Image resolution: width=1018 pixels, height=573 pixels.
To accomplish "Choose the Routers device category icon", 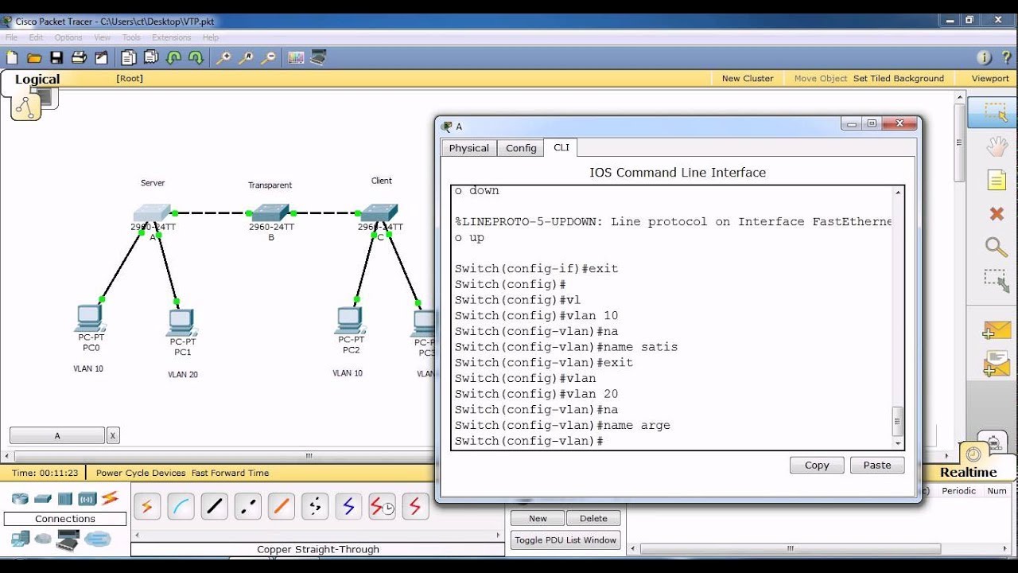I will [x=20, y=499].
